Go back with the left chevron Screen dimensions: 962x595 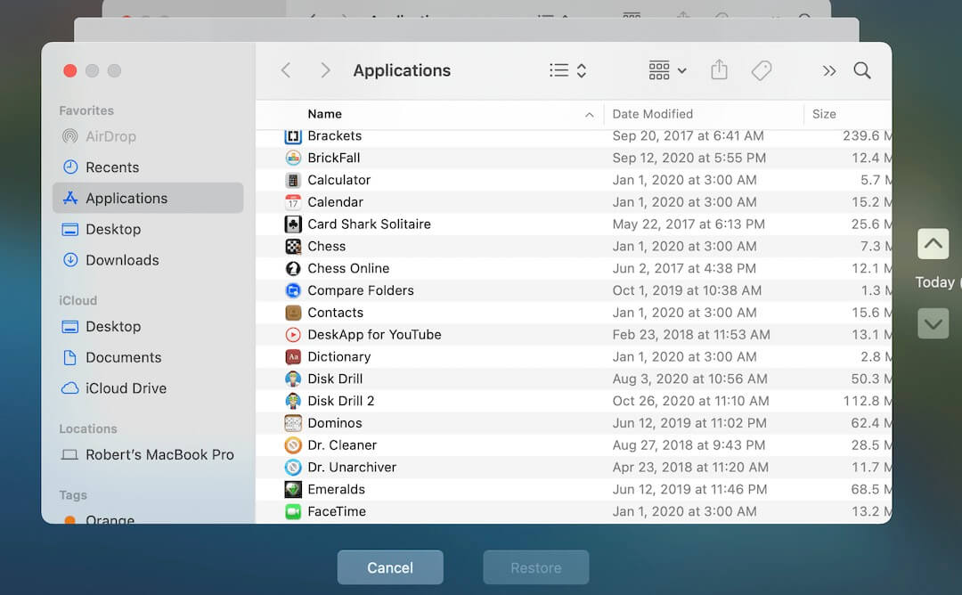[286, 70]
